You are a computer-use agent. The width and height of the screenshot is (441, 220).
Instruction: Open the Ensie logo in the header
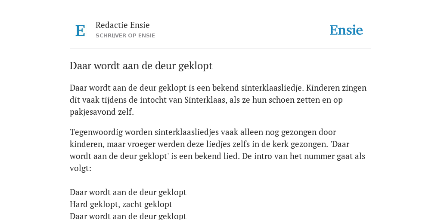point(346,31)
